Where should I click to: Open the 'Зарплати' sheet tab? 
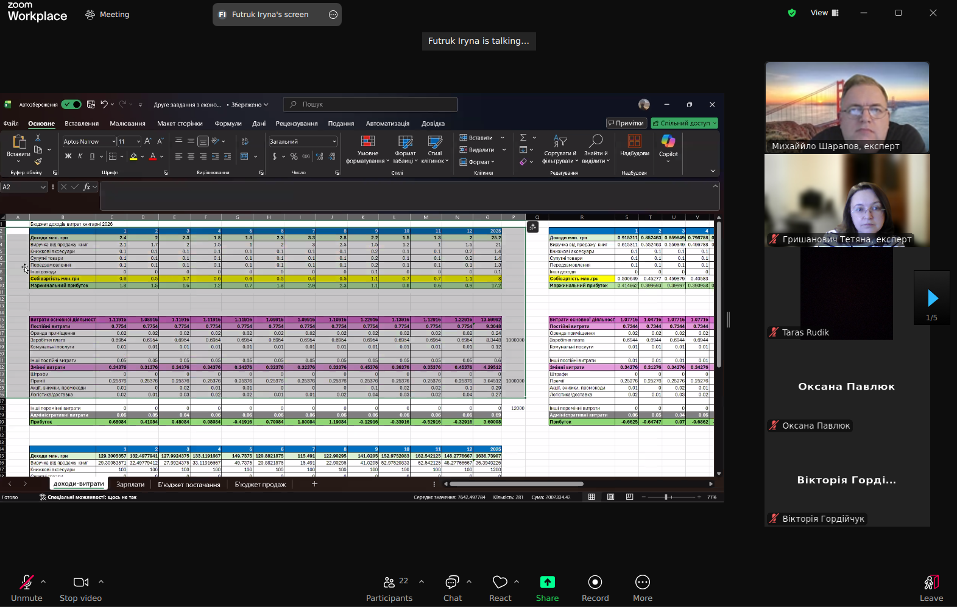click(x=130, y=485)
